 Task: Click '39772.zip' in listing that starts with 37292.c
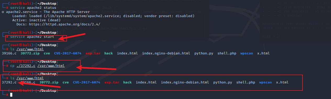click(x=49, y=82)
